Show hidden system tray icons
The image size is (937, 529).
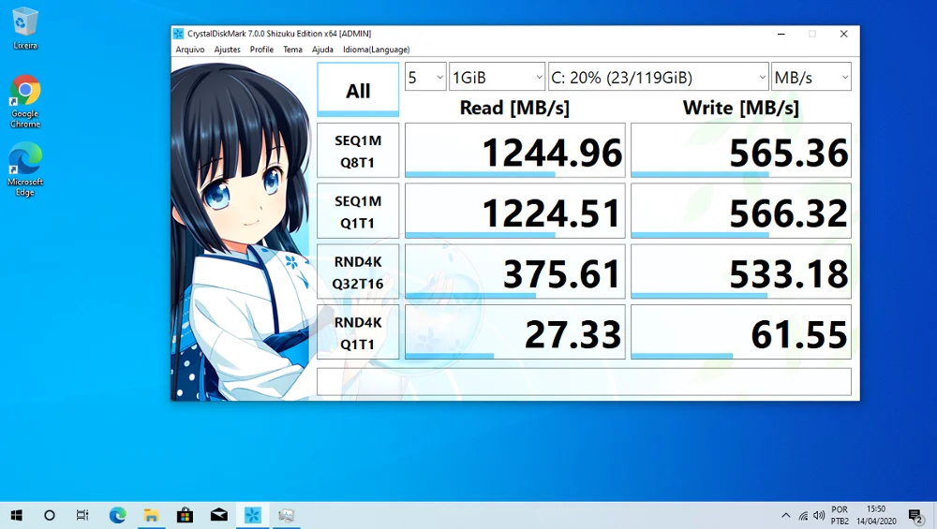pyautogui.click(x=786, y=515)
